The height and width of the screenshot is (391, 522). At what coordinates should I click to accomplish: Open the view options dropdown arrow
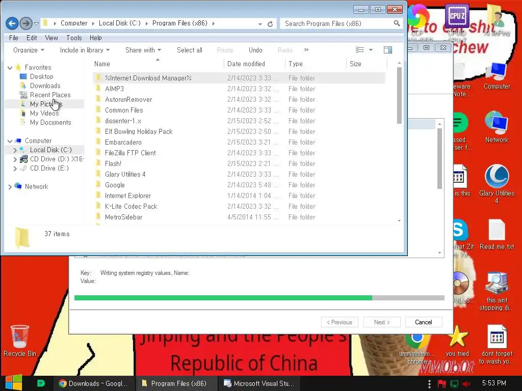coord(371,50)
